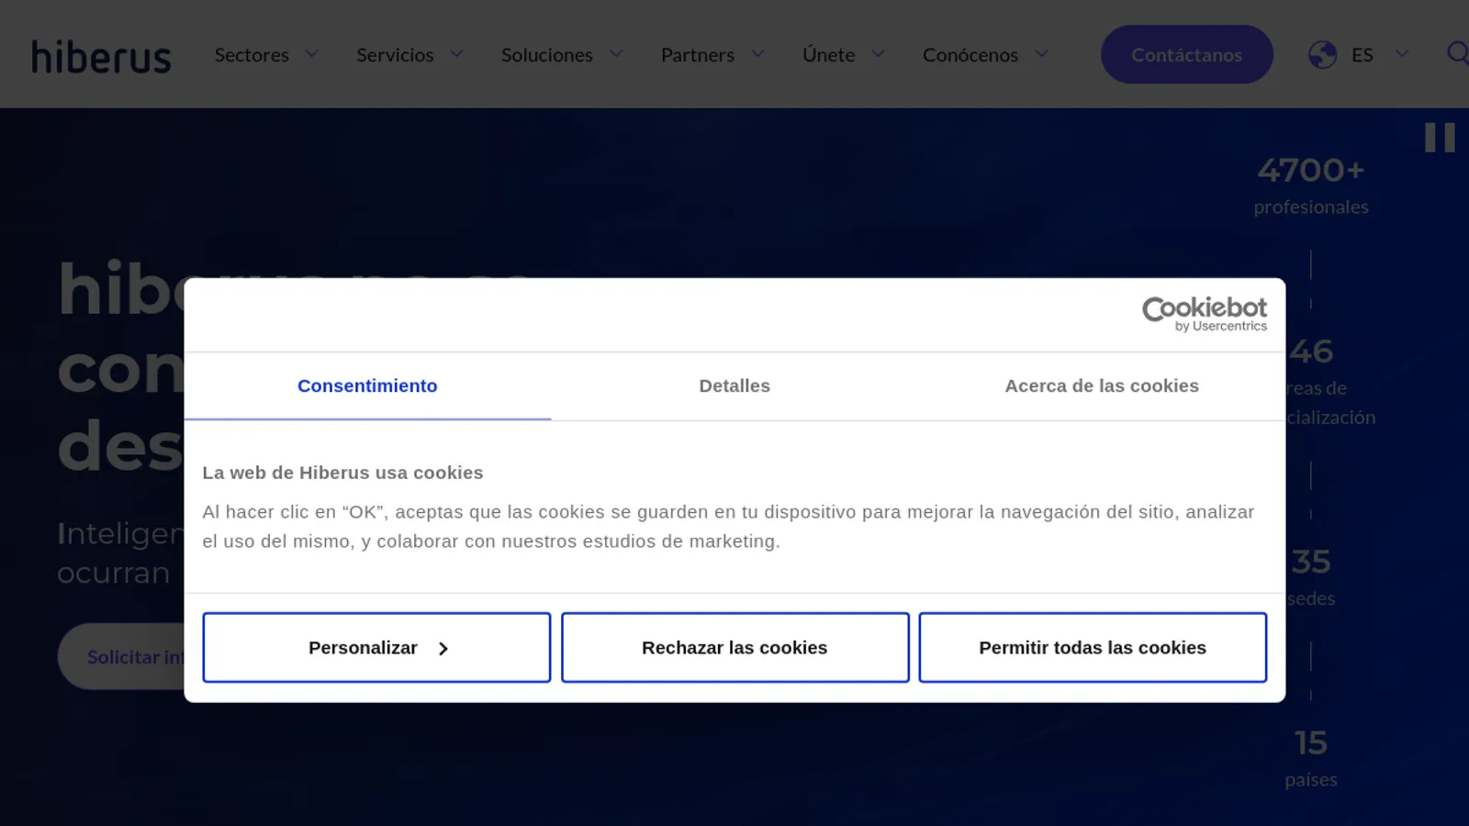Click the hiberus logo

101,56
